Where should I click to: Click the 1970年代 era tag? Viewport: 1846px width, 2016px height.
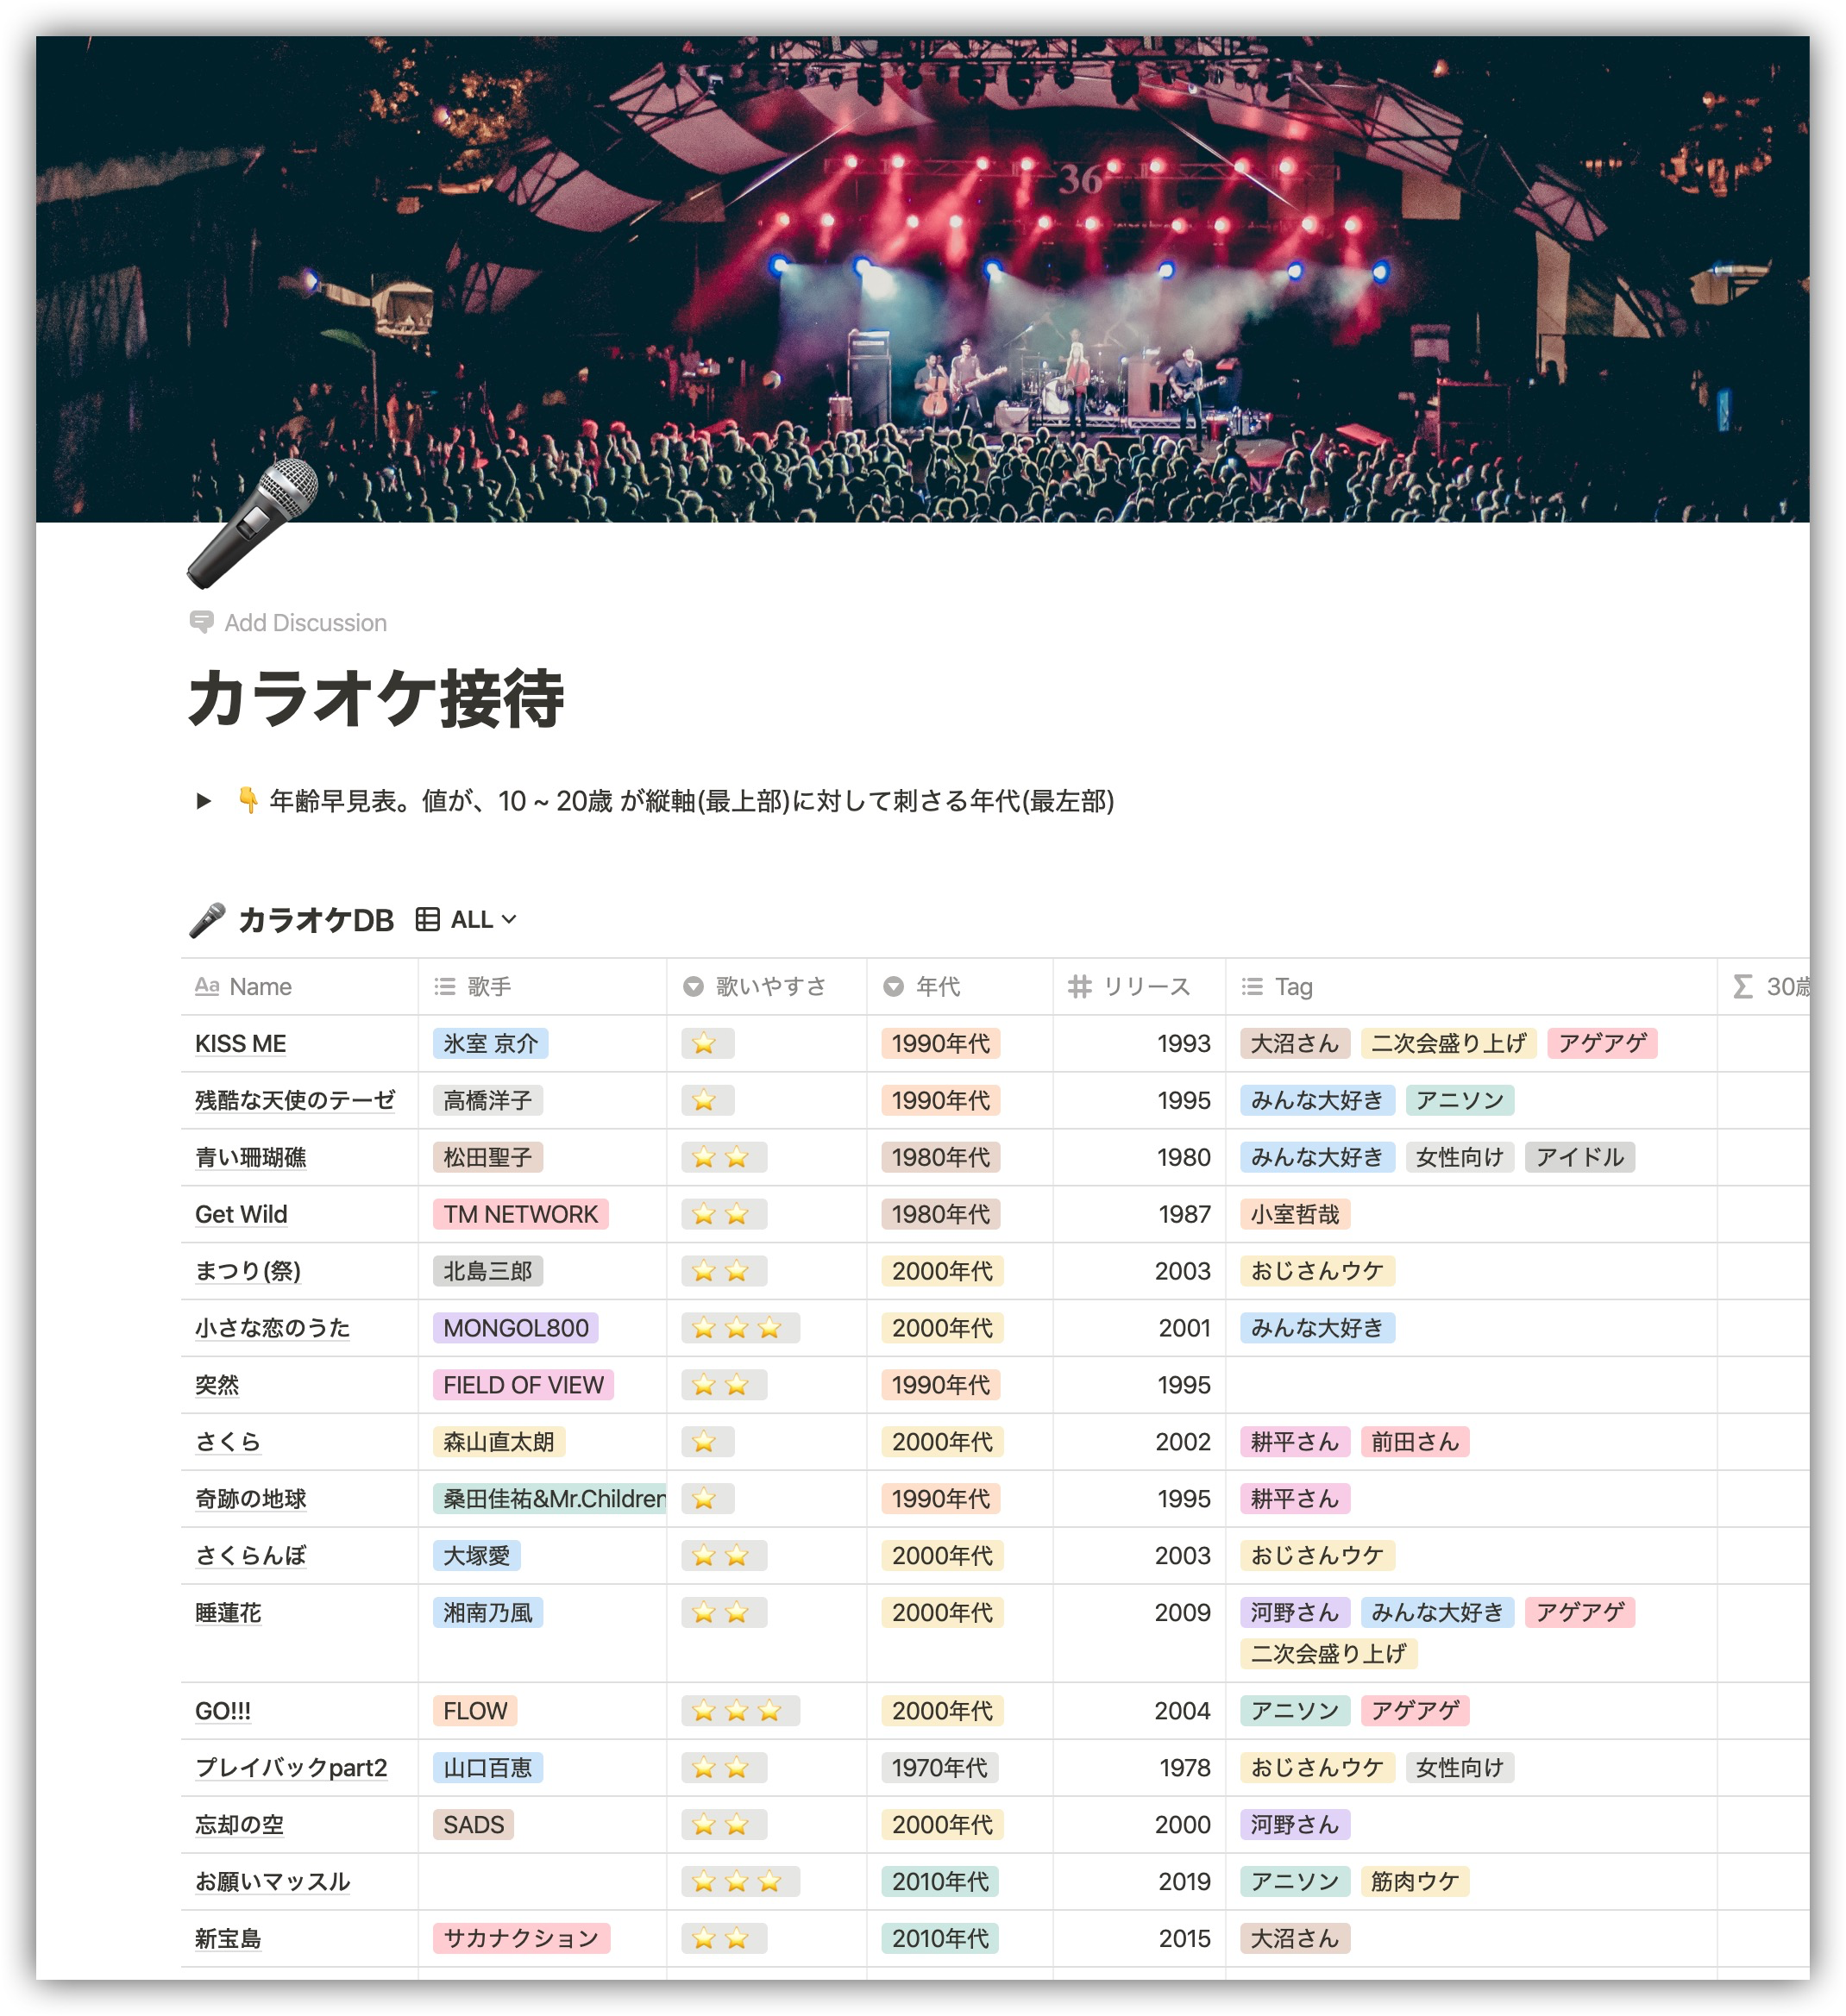tap(939, 1768)
